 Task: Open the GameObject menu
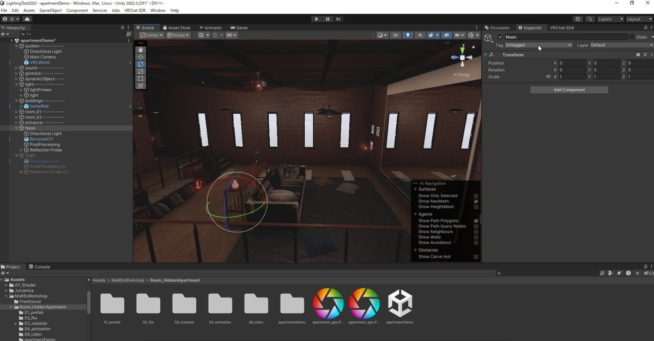click(51, 10)
